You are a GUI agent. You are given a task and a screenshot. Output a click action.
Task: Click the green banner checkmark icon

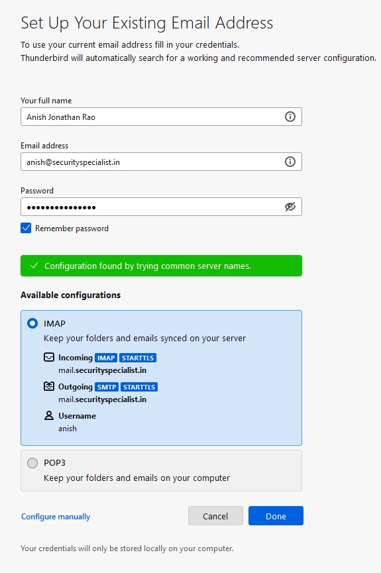coord(34,266)
